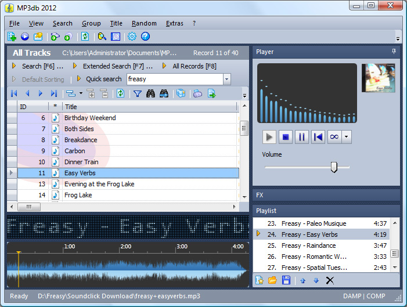Viewport: 407px width, 307px height.
Task: Open the Quick search dropdown list
Action: tap(226, 79)
